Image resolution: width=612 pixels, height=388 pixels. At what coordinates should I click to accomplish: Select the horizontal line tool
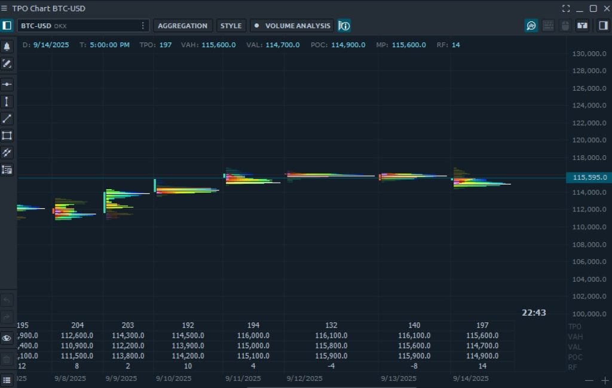[7, 84]
